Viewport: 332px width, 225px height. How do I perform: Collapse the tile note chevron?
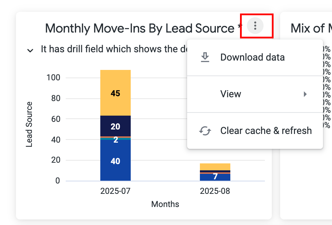[30, 50]
